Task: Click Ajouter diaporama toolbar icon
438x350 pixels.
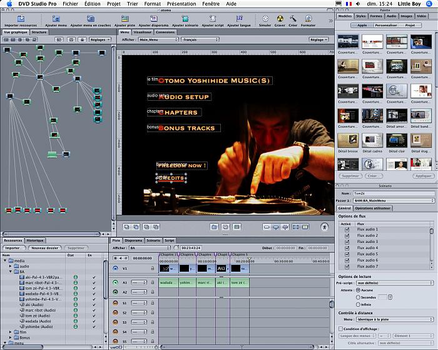Action: pos(154,19)
